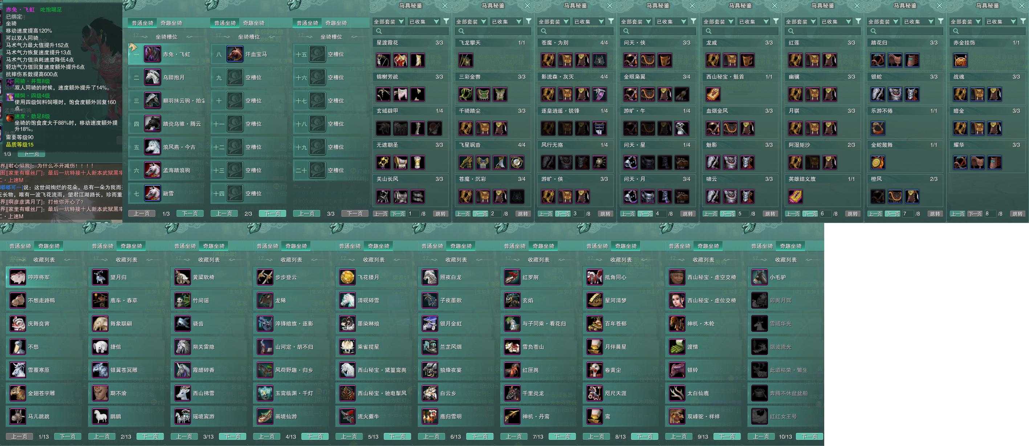This screenshot has width=1029, height=446.
Task: Select the 双峰驼·祥祥 camel icon
Action: point(677,417)
